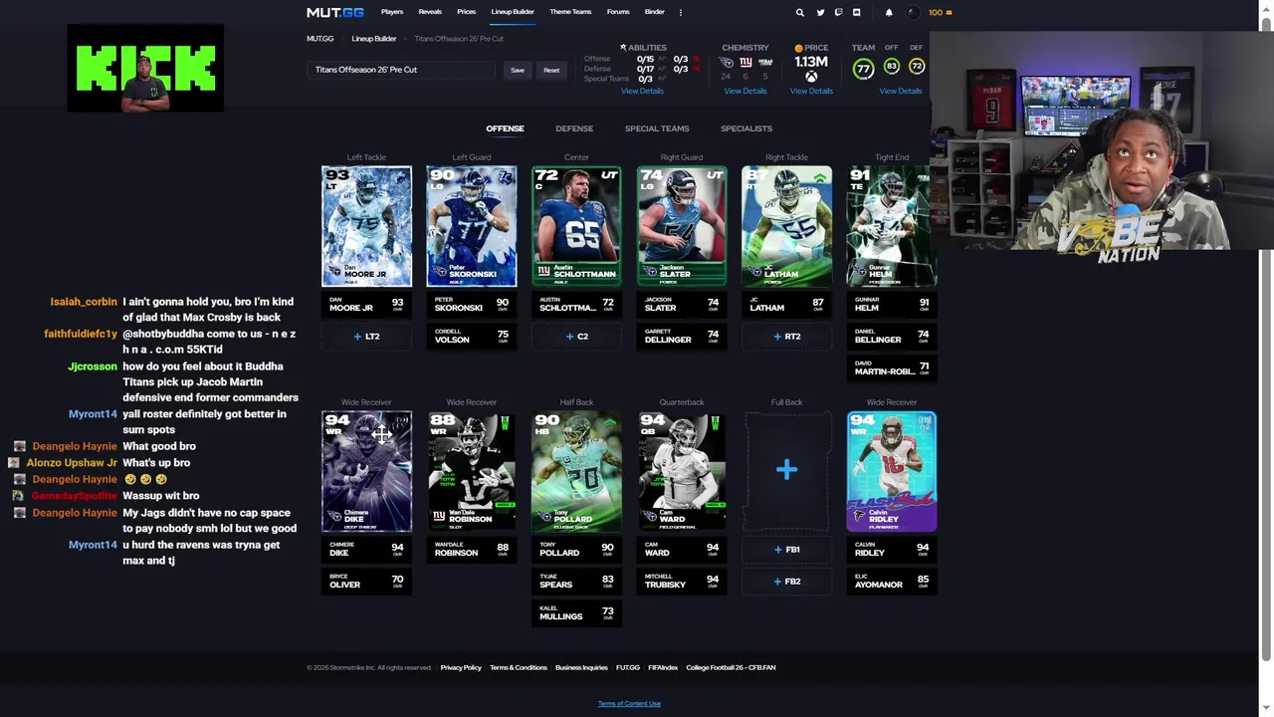
Task: Switch to the Special Teams tab
Action: (x=657, y=128)
